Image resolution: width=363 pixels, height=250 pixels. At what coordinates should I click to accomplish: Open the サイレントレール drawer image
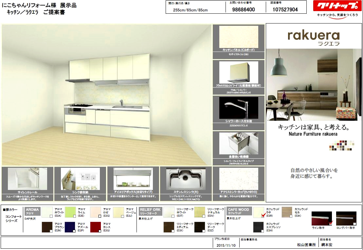[27, 179]
